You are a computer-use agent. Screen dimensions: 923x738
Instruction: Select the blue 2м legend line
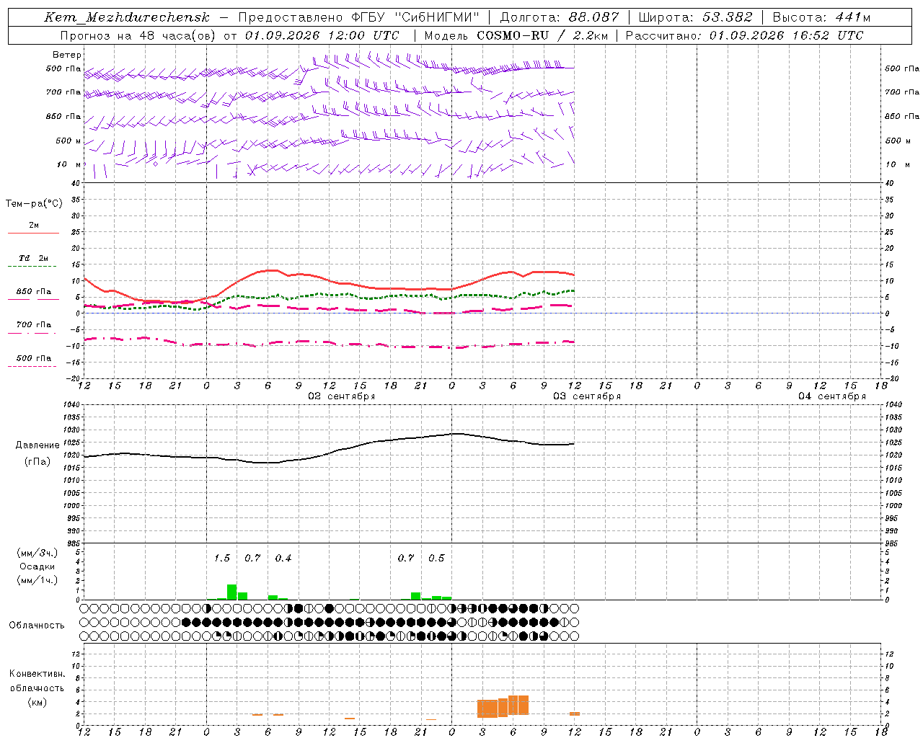(33, 233)
